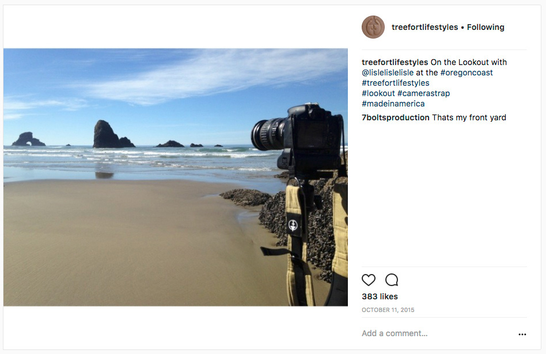
Task: Open the three-dot more options menu
Action: 522,334
